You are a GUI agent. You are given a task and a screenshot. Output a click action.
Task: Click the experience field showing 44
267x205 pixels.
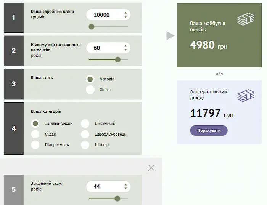[108, 187]
